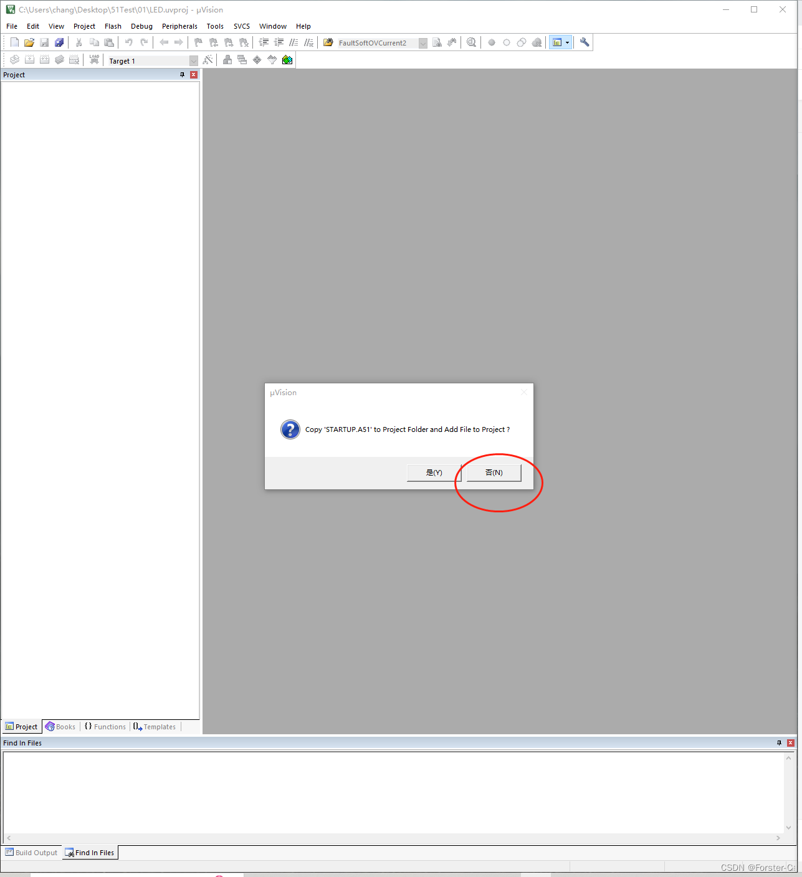Switch to the Templates tab
The height and width of the screenshot is (877, 802).
[x=155, y=727]
